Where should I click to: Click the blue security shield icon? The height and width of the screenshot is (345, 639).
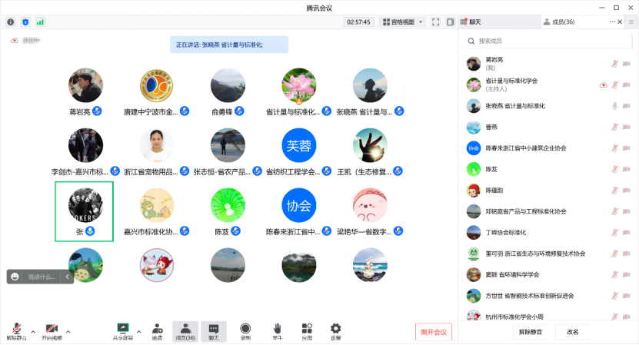tap(25, 22)
